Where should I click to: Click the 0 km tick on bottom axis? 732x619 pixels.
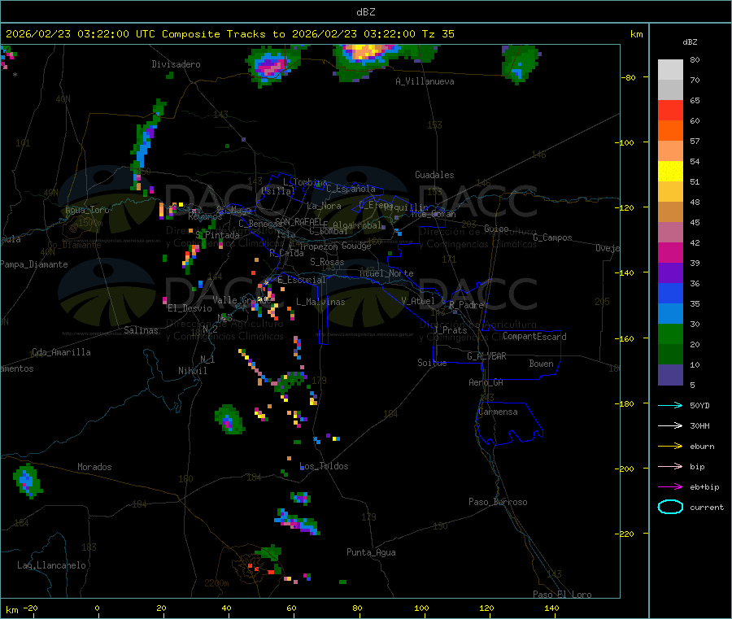click(x=97, y=608)
